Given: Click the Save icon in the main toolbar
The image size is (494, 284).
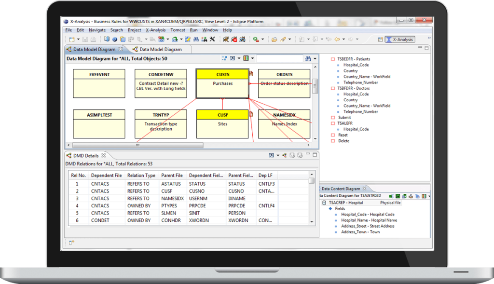Looking at the screenshot, I should tap(85, 39).
